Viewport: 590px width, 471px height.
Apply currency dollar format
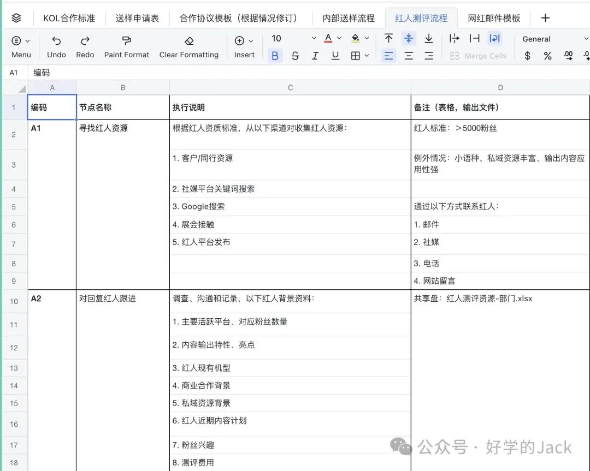click(528, 56)
